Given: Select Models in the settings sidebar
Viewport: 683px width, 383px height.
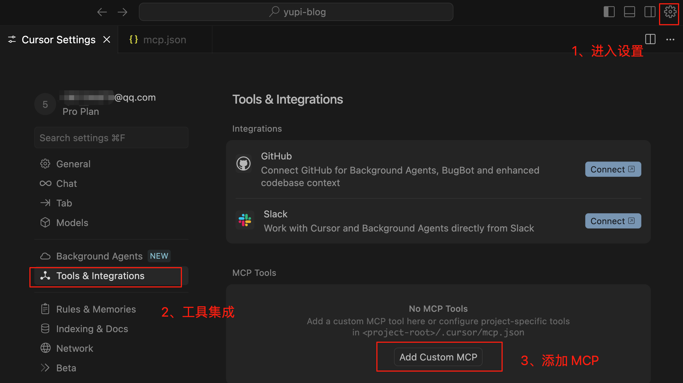Looking at the screenshot, I should click(72, 223).
